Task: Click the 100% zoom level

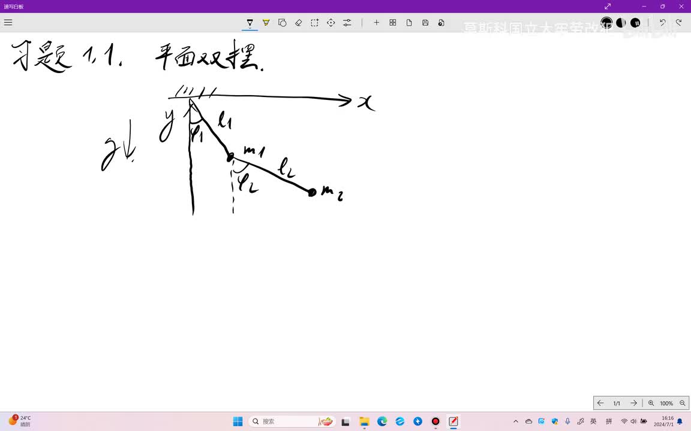Action: click(x=666, y=403)
